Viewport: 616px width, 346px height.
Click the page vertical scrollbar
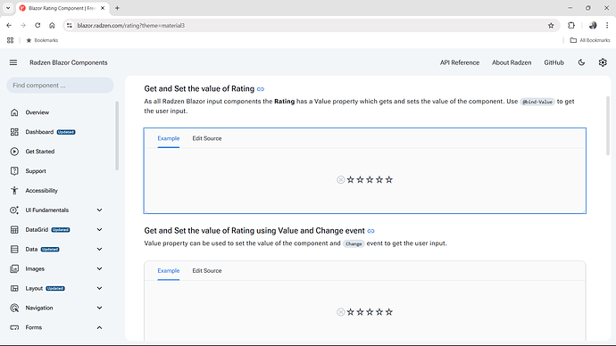click(608, 126)
